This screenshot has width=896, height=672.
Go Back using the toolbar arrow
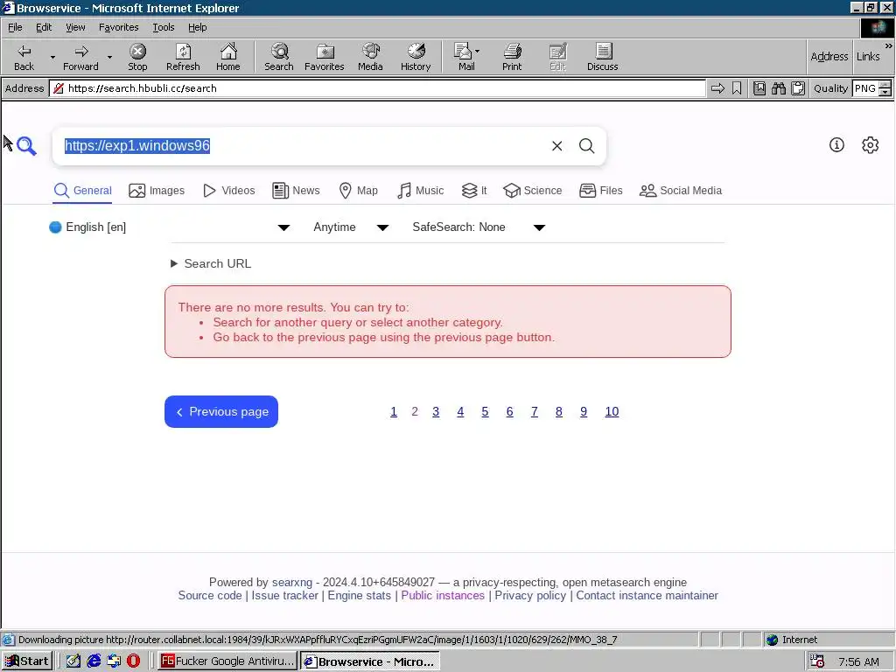point(24,57)
